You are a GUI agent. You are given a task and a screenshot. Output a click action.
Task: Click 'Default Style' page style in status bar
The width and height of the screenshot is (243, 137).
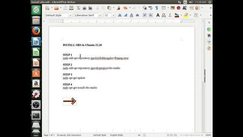(99, 135)
